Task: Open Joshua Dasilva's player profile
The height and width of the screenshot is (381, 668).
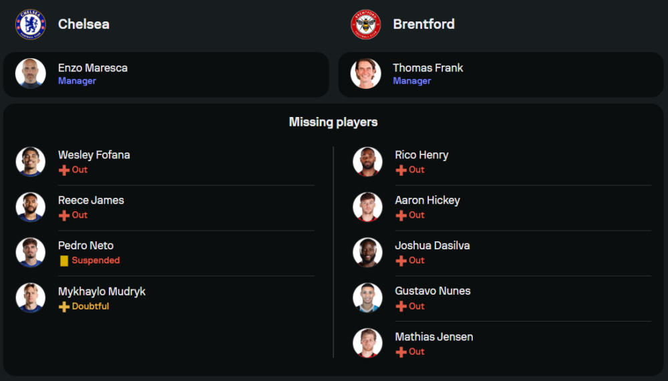Action: [x=432, y=245]
